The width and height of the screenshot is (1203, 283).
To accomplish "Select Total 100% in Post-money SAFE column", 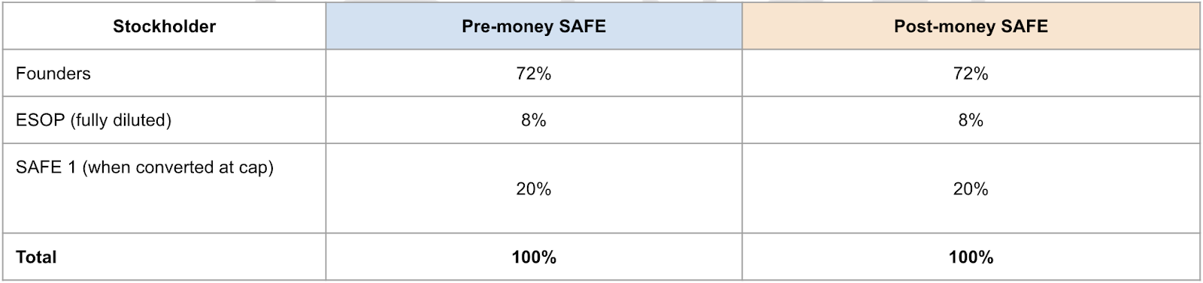I will coord(971,257).
